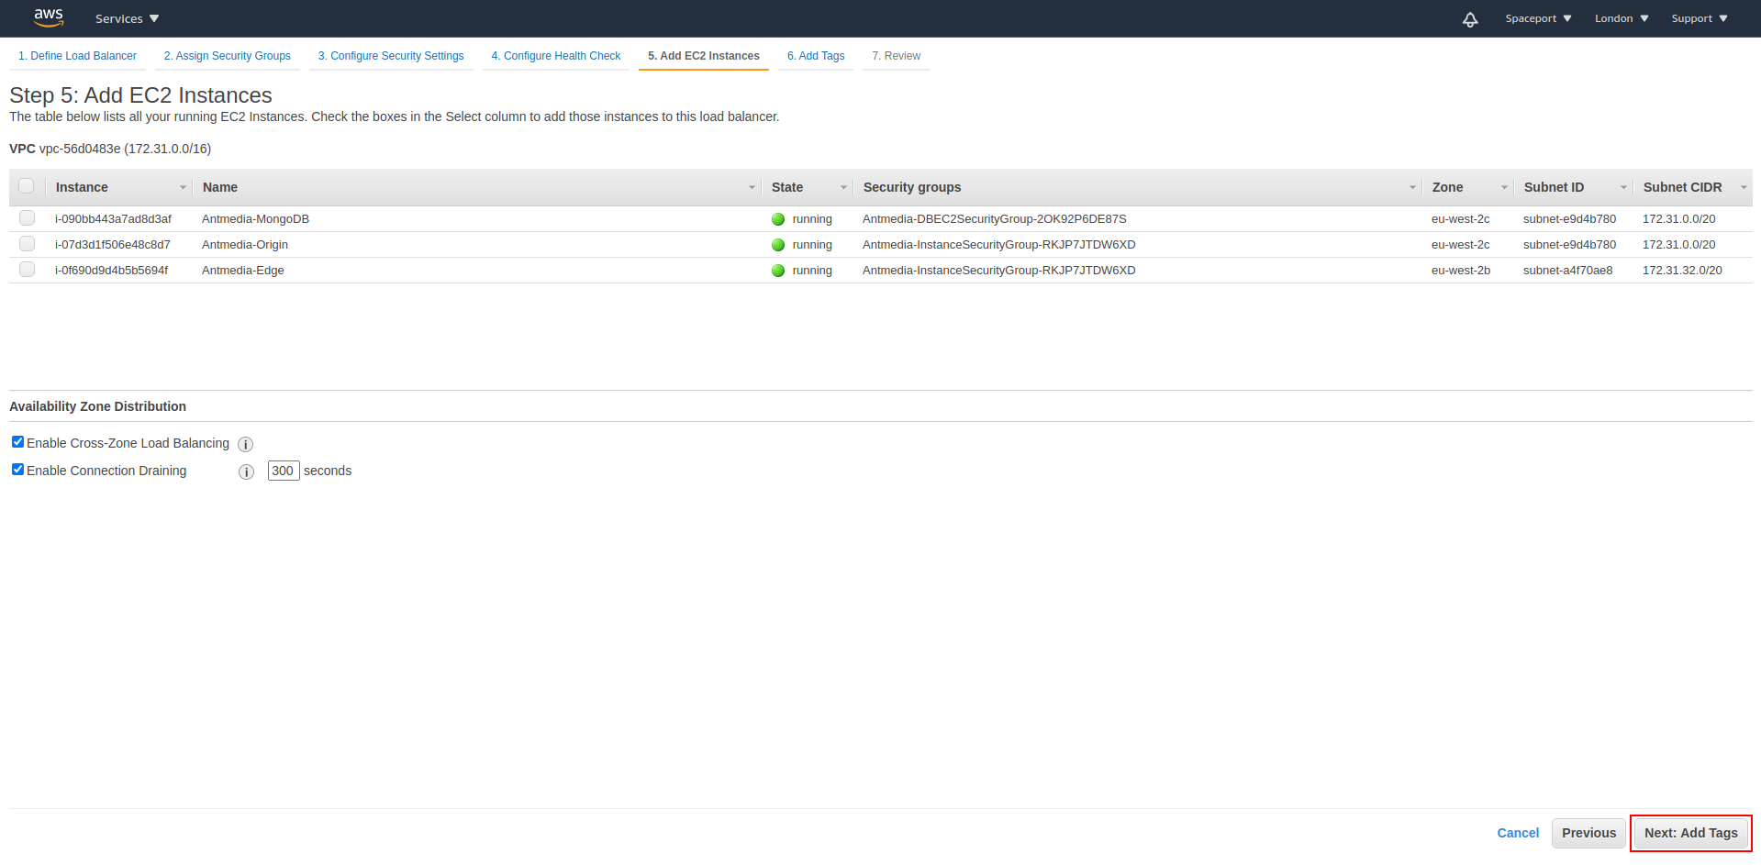Select step 5 Add EC2 Instances tab
Image resolution: width=1761 pixels, height=865 pixels.
point(704,56)
